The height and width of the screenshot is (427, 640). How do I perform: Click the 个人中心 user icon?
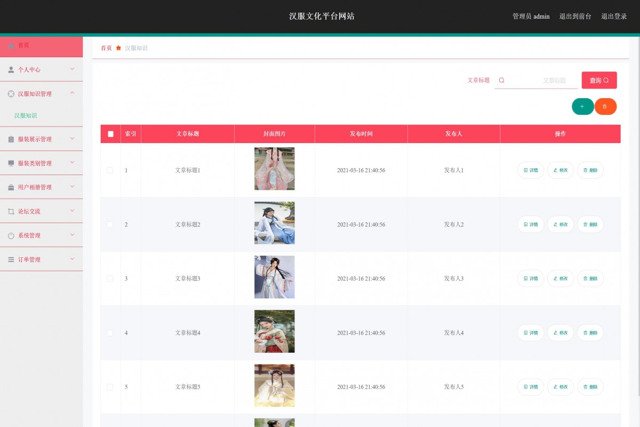pyautogui.click(x=11, y=70)
